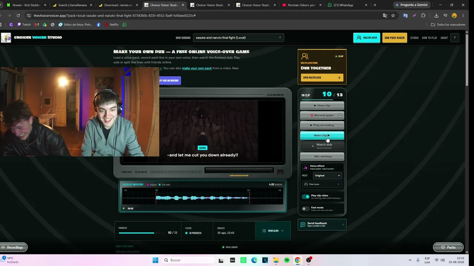Open the help question mark button

pos(454,38)
